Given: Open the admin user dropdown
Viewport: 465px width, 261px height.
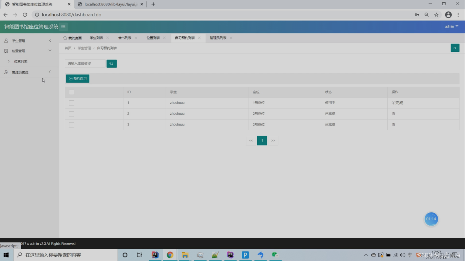Looking at the screenshot, I should [451, 27].
